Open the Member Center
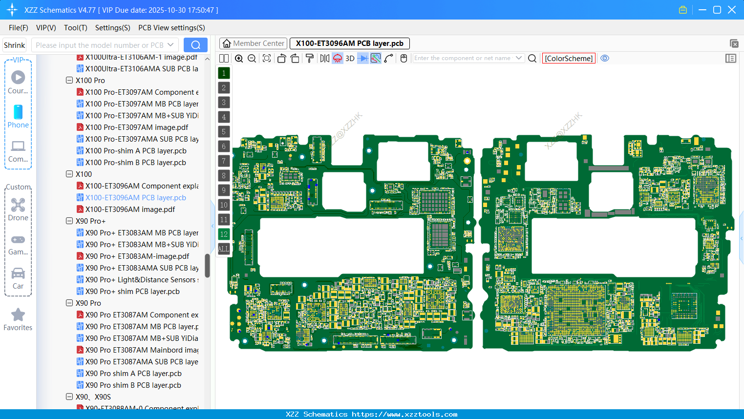This screenshot has height=419, width=744. (253, 43)
